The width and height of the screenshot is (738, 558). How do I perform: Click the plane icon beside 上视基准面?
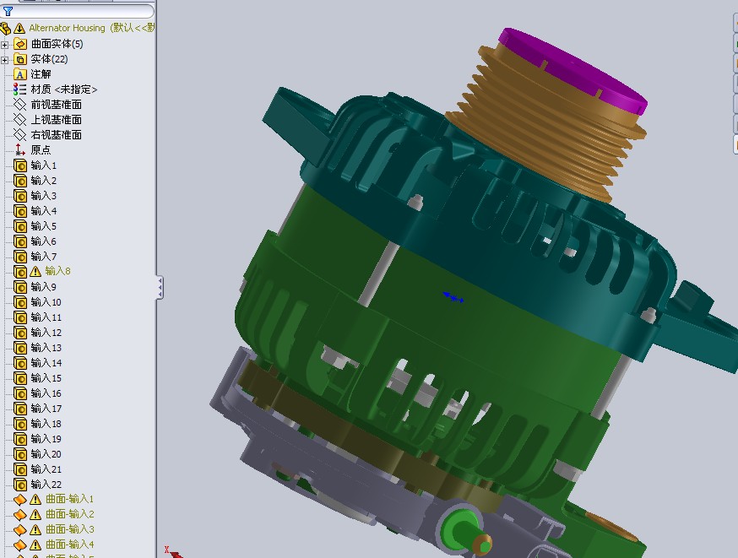(20, 120)
